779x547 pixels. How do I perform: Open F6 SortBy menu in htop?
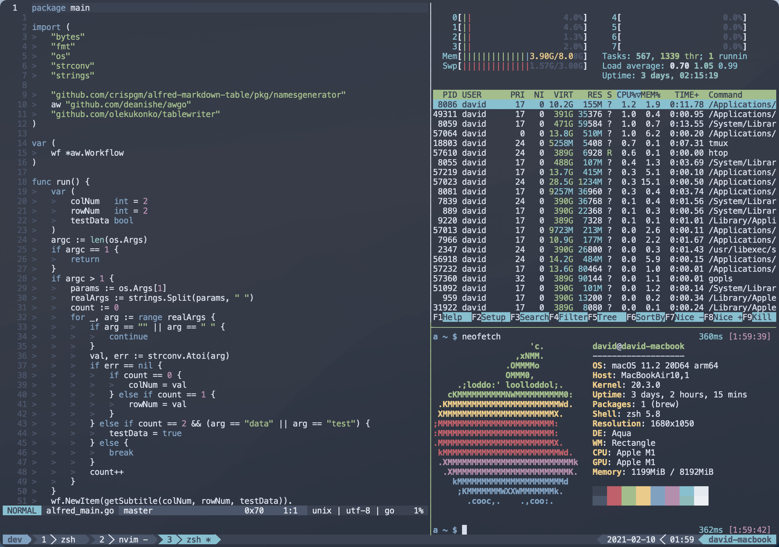click(x=650, y=317)
